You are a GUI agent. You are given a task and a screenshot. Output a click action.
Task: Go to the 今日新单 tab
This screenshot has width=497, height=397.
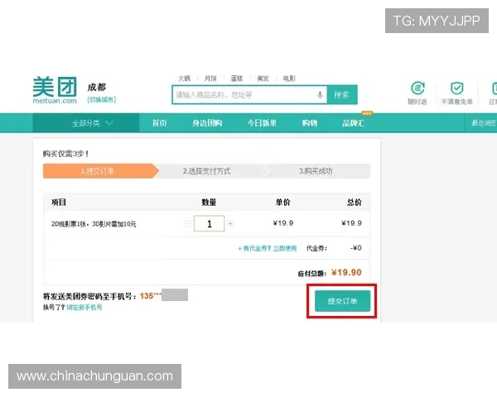pos(262,123)
